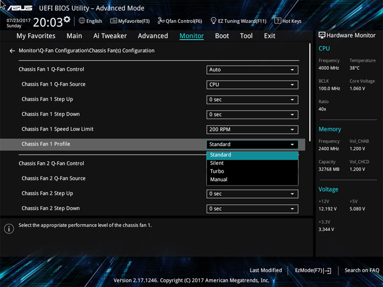Select the Chassis Fan 2 Q-Fan Control label
383x287 pixels.
tap(51, 164)
